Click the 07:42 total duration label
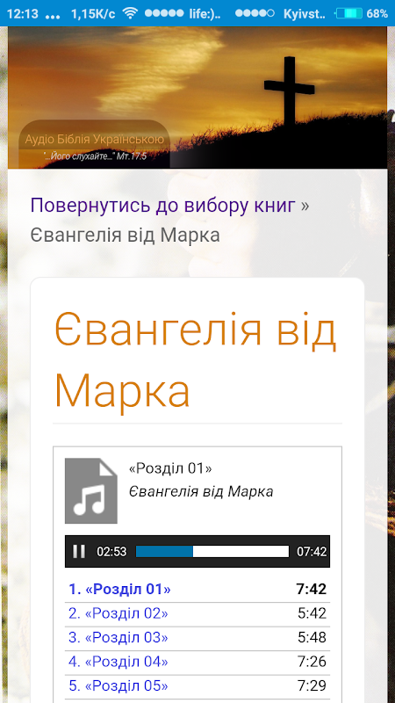395x703 pixels. click(x=312, y=552)
